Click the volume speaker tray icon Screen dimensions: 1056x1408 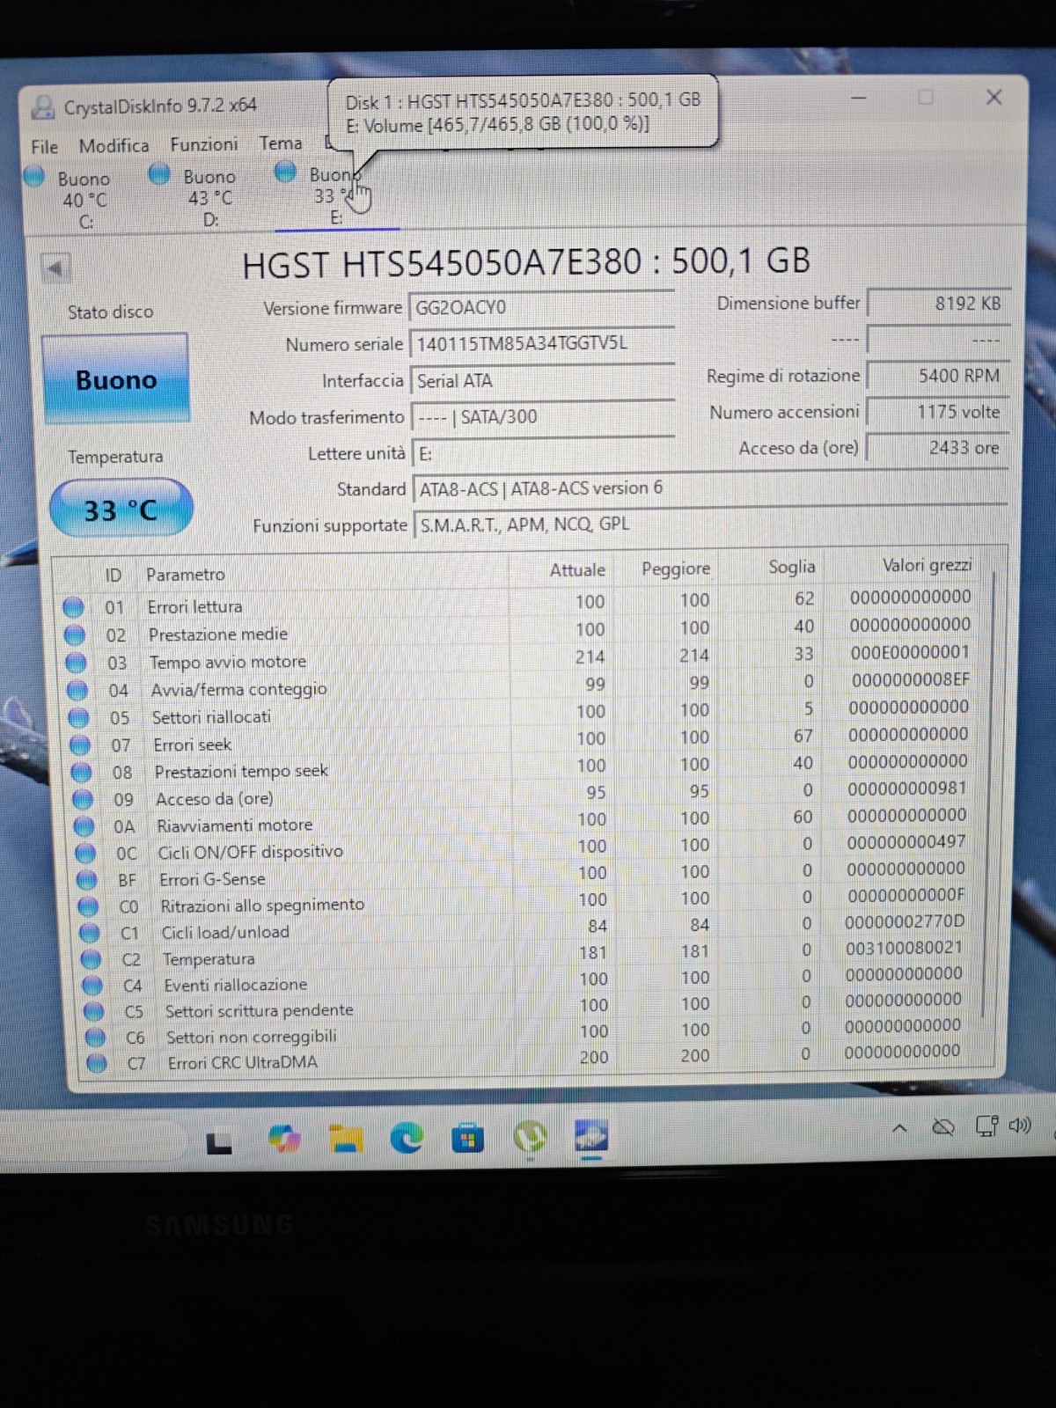click(1020, 1125)
